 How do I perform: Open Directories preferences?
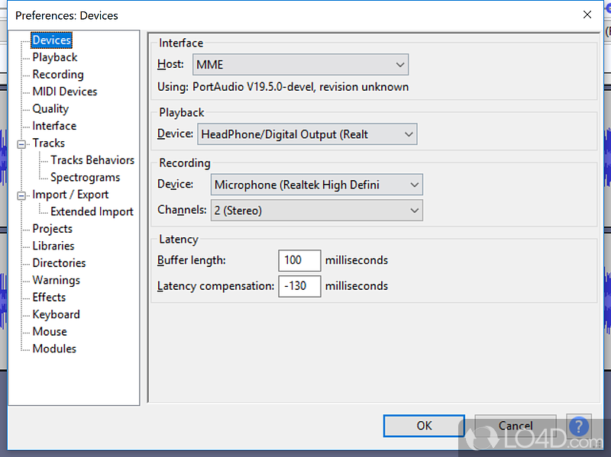coord(60,262)
